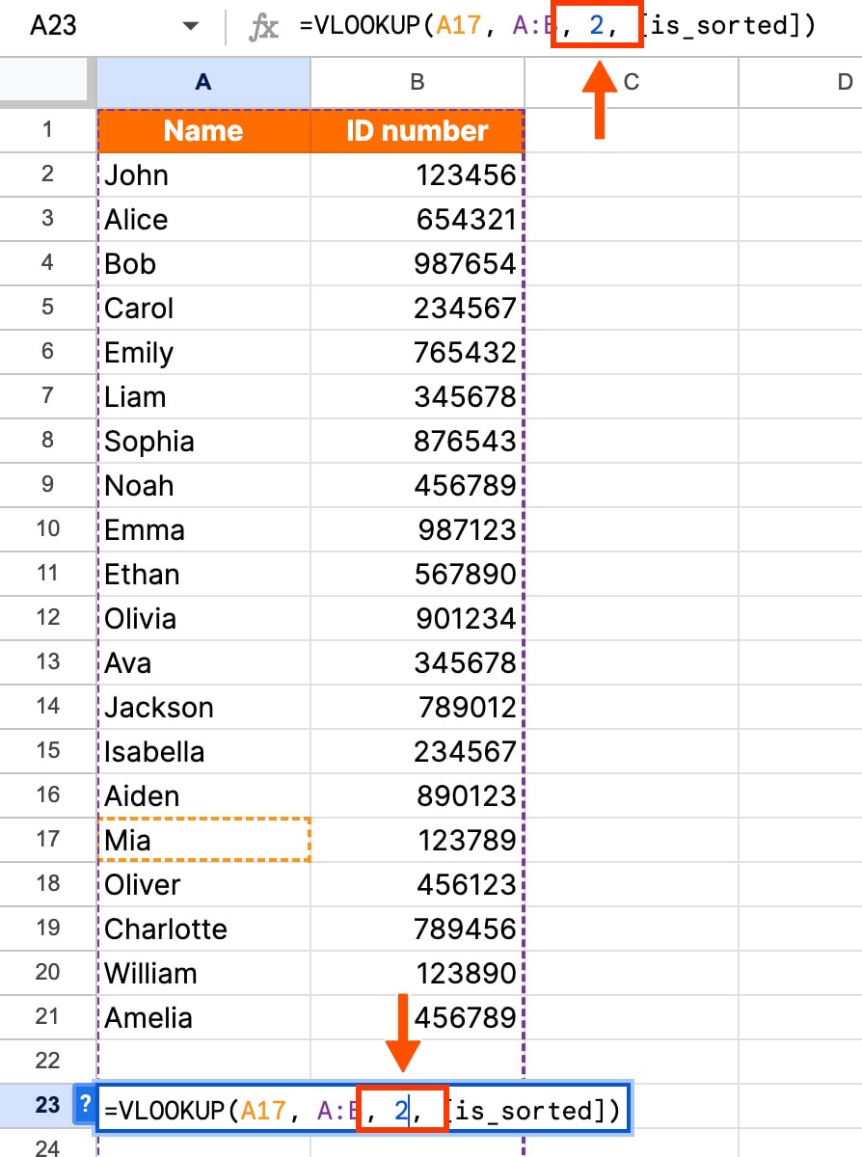Click the ID number header cell
The height and width of the screenshot is (1157, 862).
(x=417, y=130)
